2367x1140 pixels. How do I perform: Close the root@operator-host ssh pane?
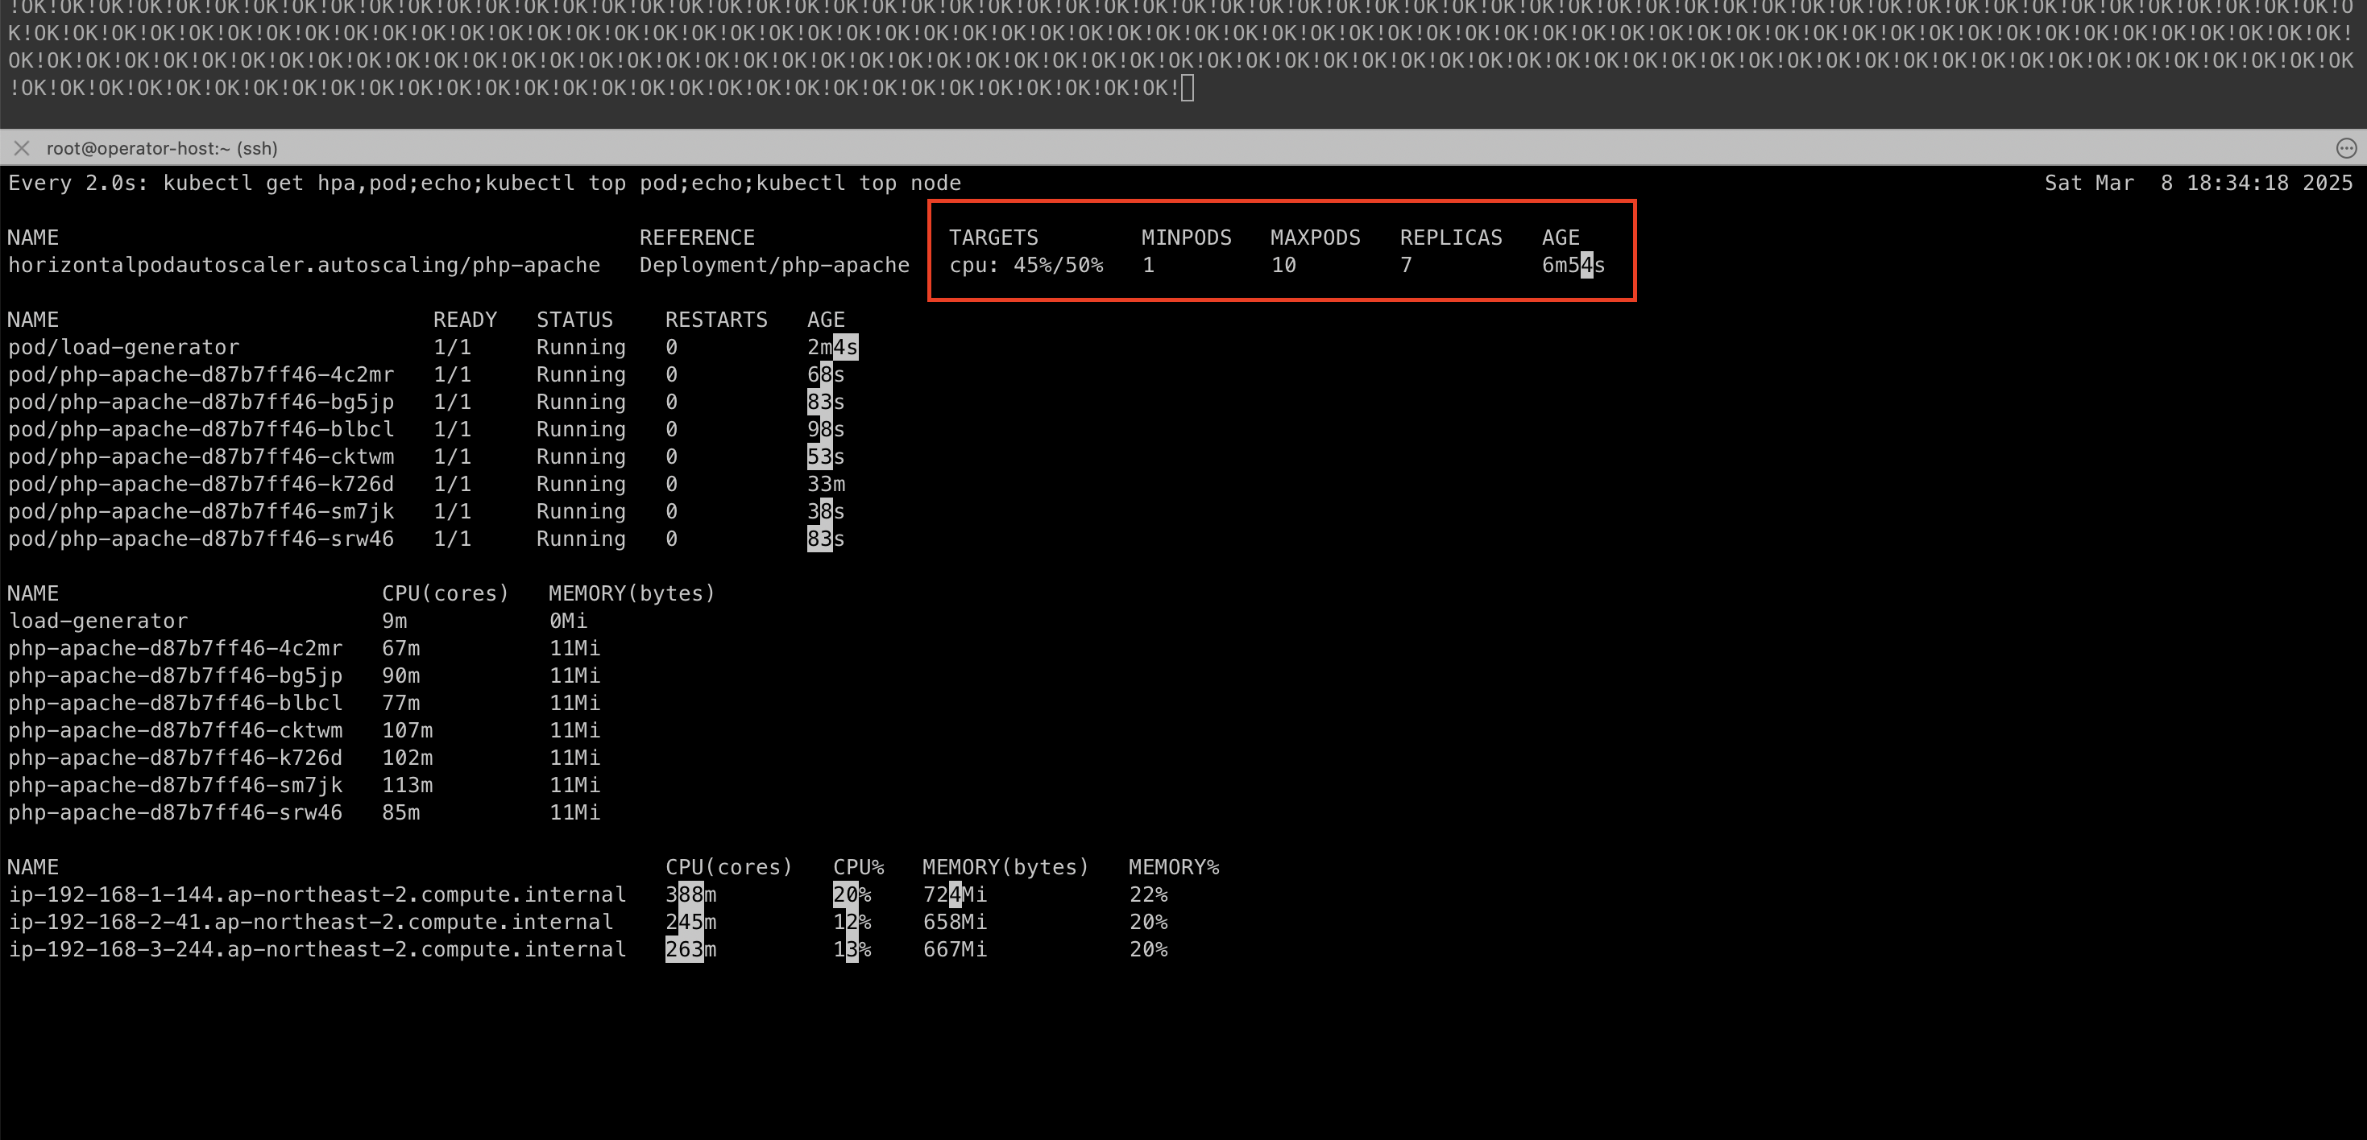pyautogui.click(x=22, y=148)
